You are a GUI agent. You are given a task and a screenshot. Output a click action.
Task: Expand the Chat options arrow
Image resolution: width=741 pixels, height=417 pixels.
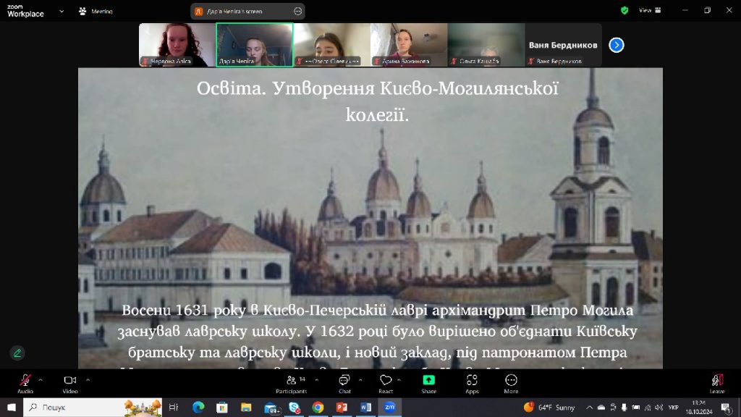point(360,379)
